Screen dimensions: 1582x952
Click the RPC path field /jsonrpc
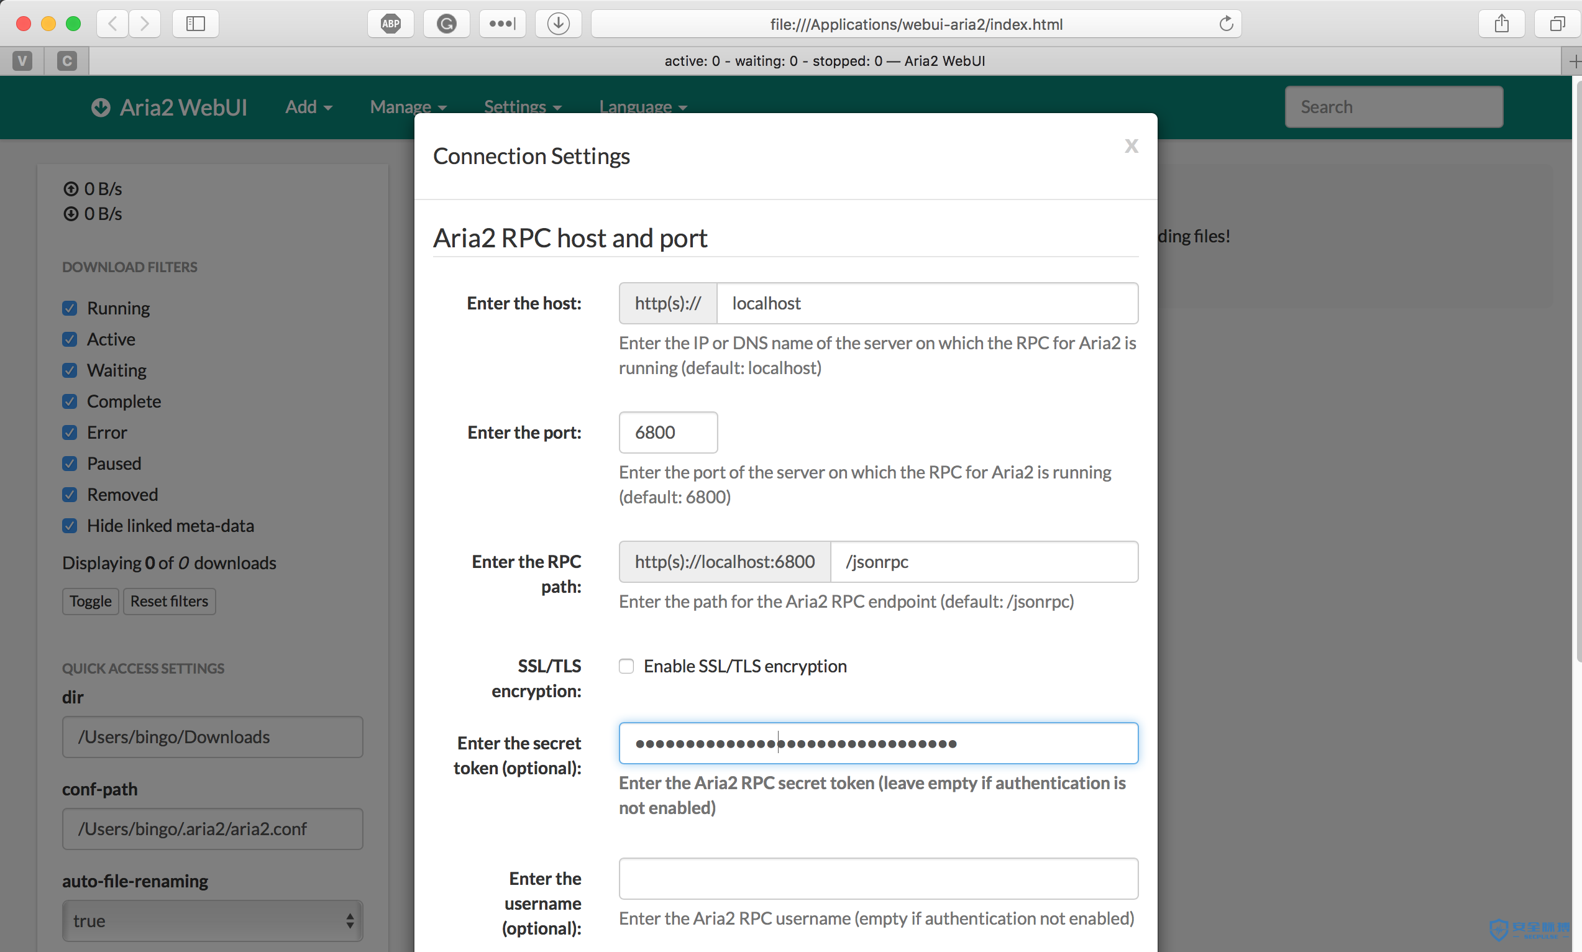(984, 562)
